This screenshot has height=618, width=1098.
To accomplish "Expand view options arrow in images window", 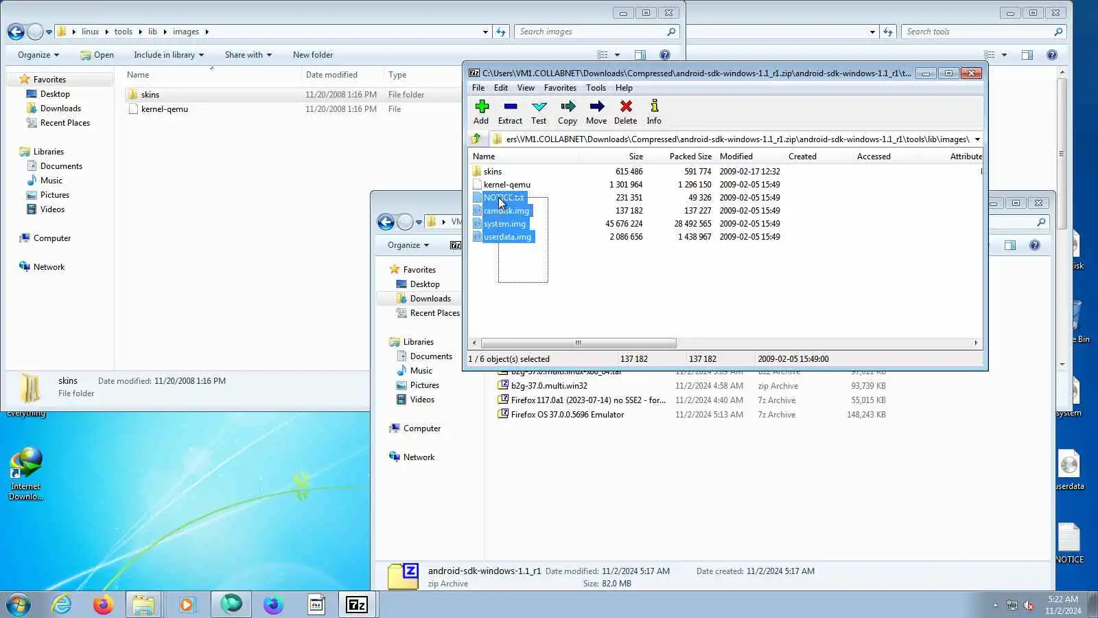I will click(x=617, y=55).
